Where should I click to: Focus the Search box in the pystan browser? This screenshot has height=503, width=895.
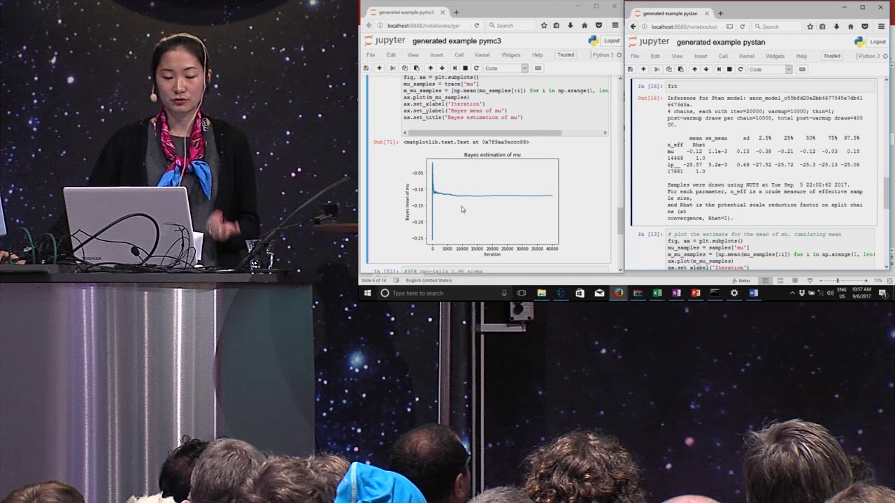pos(776,27)
